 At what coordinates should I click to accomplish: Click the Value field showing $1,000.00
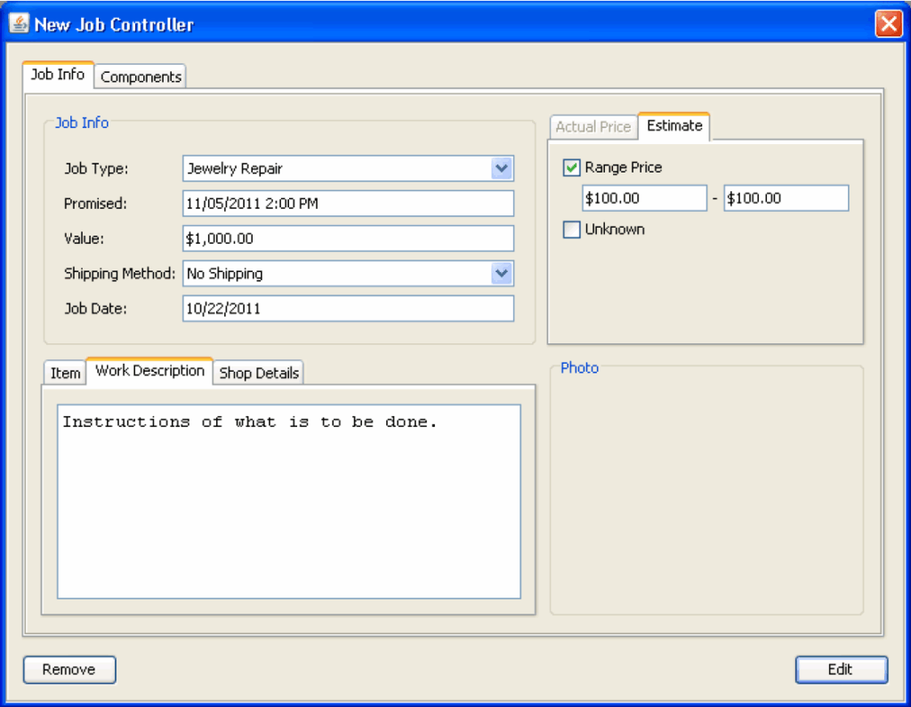(x=348, y=238)
